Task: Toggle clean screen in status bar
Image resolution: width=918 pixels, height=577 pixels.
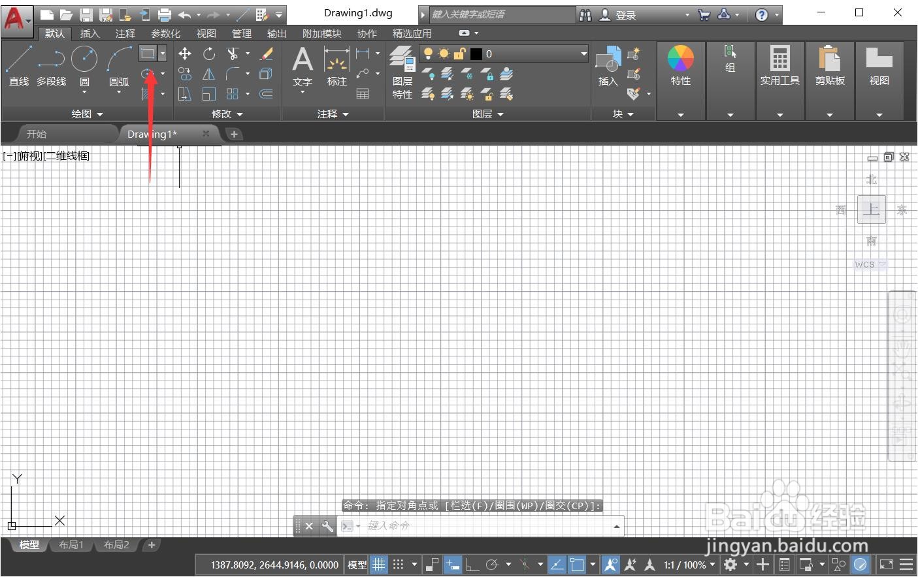Action: point(887,565)
